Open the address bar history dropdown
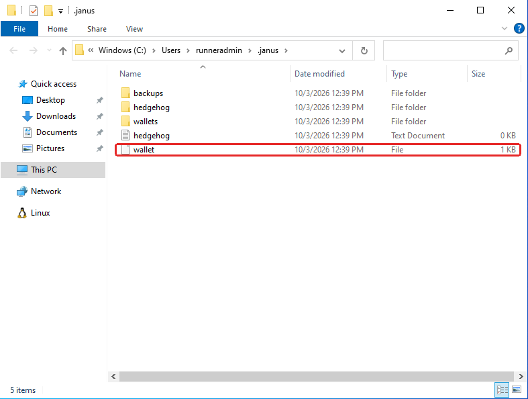528x399 pixels. click(x=341, y=51)
